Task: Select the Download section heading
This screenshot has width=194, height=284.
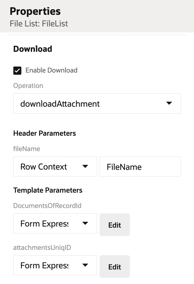Action: pyautogui.click(x=32, y=49)
